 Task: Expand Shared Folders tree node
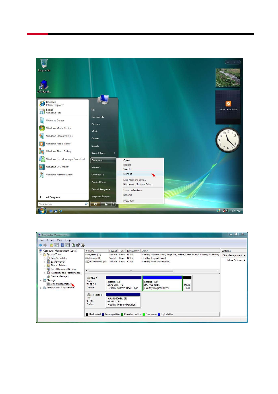(x=45, y=266)
